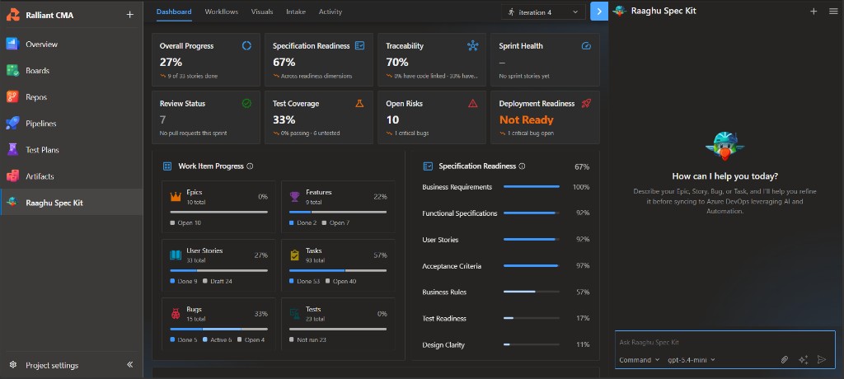Click the Work Item Progress info icon
Image resolution: width=844 pixels, height=379 pixels.
click(250, 166)
